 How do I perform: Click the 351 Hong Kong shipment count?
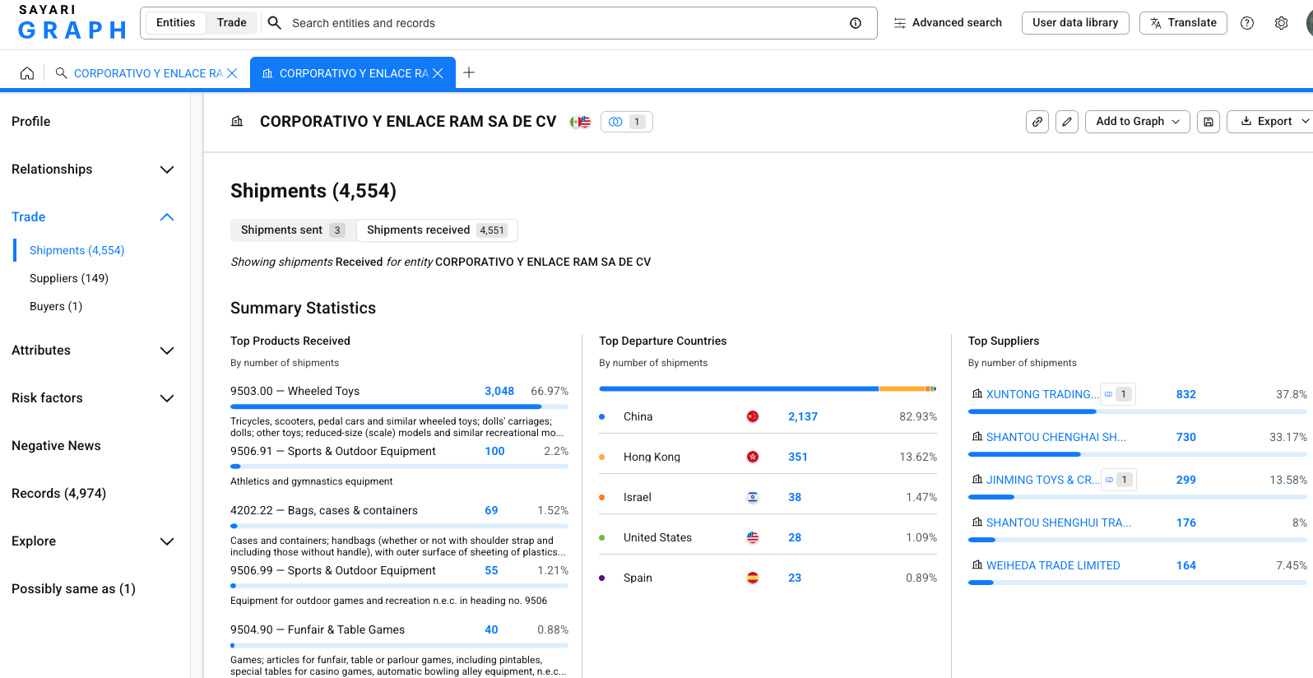point(798,457)
